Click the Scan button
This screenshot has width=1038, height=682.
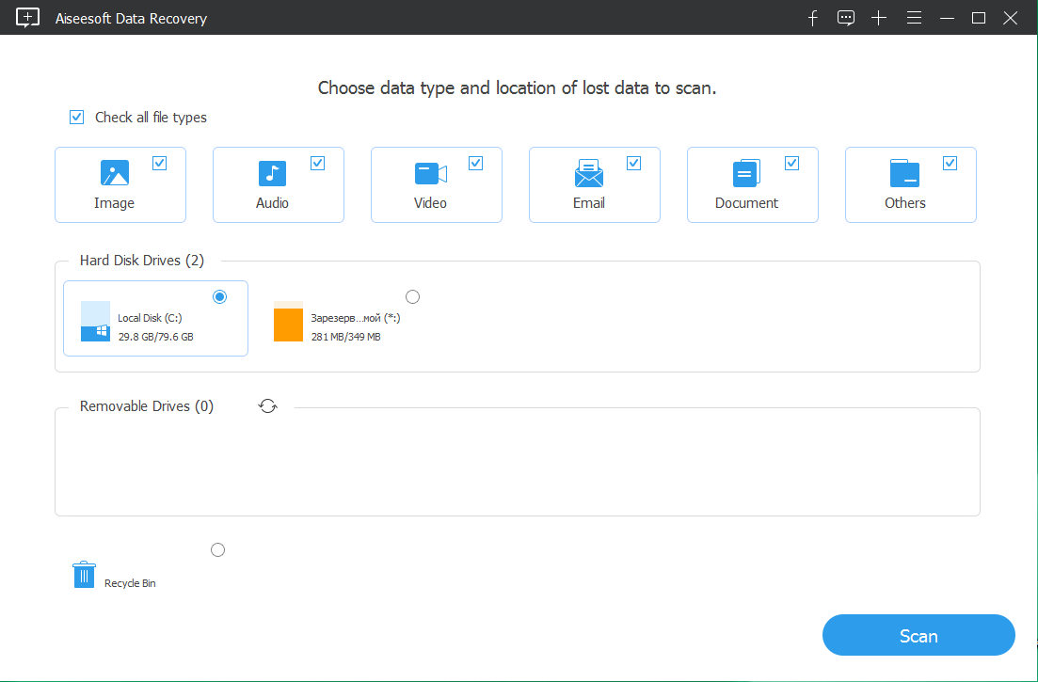pos(918,635)
